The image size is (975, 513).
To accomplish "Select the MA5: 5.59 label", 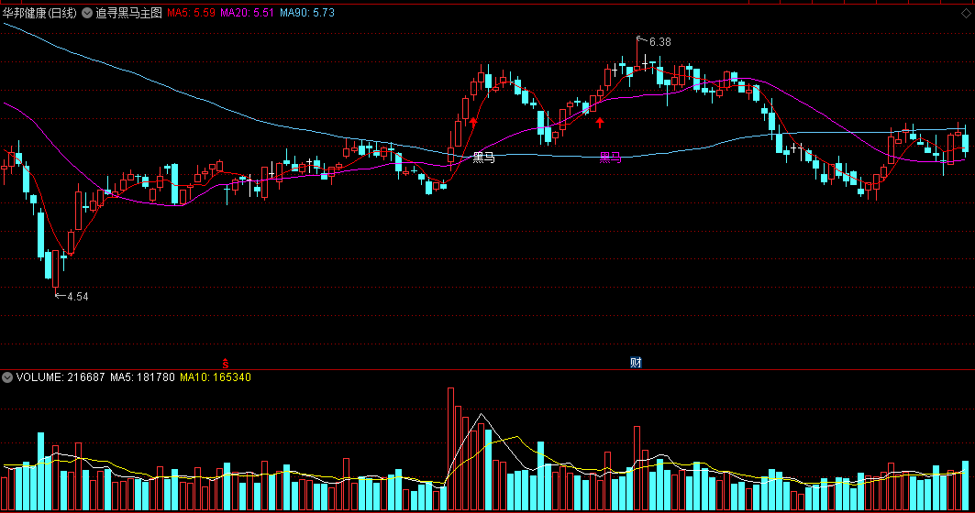I will coord(191,13).
